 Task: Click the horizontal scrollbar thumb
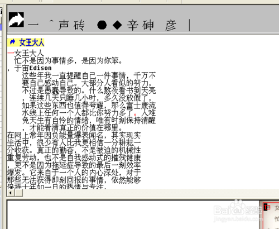point(19,193)
